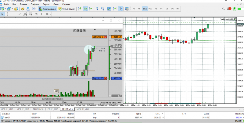Click the horizontal time scrollbar in panel

47,102
